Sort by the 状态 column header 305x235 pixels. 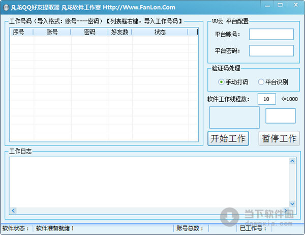[160, 32]
